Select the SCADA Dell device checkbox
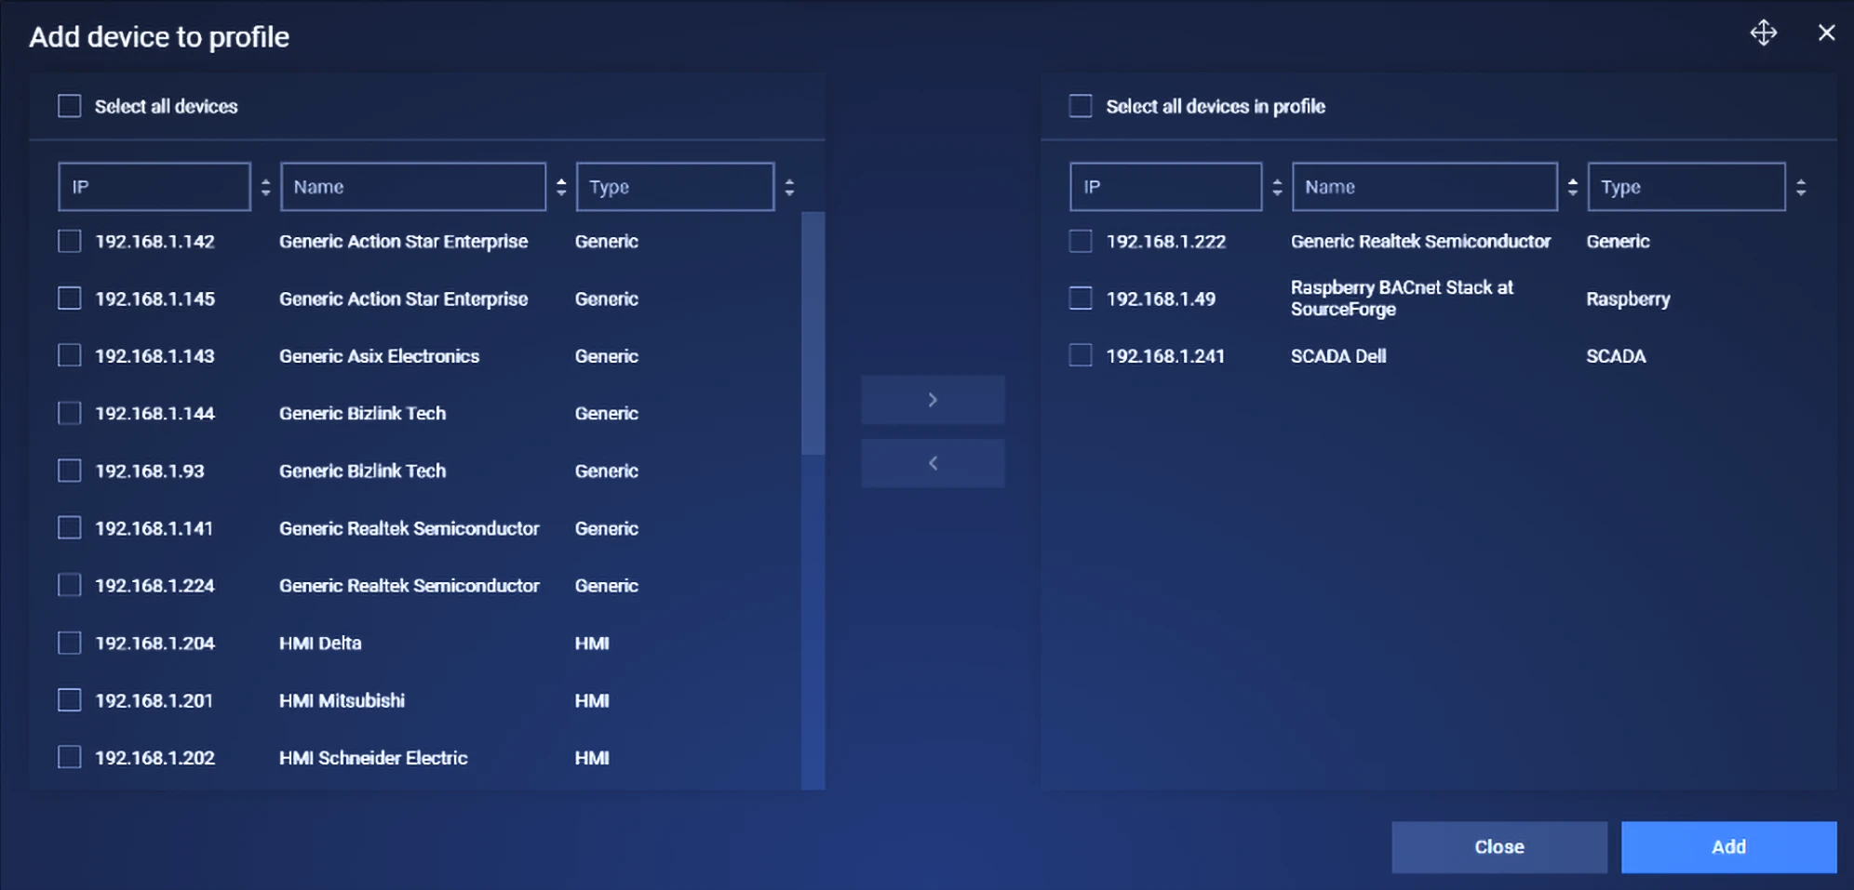The width and height of the screenshot is (1854, 890). click(x=1081, y=355)
